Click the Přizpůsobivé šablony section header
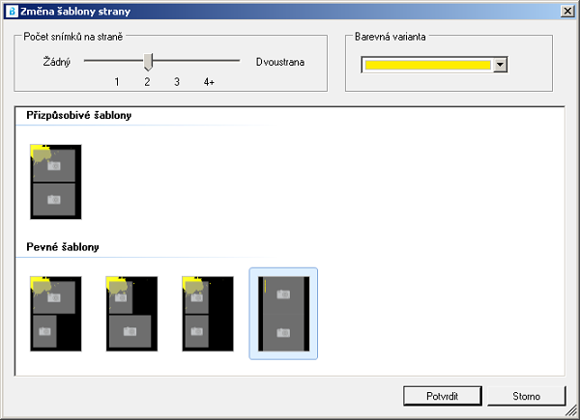The height and width of the screenshot is (420, 580). tap(79, 116)
